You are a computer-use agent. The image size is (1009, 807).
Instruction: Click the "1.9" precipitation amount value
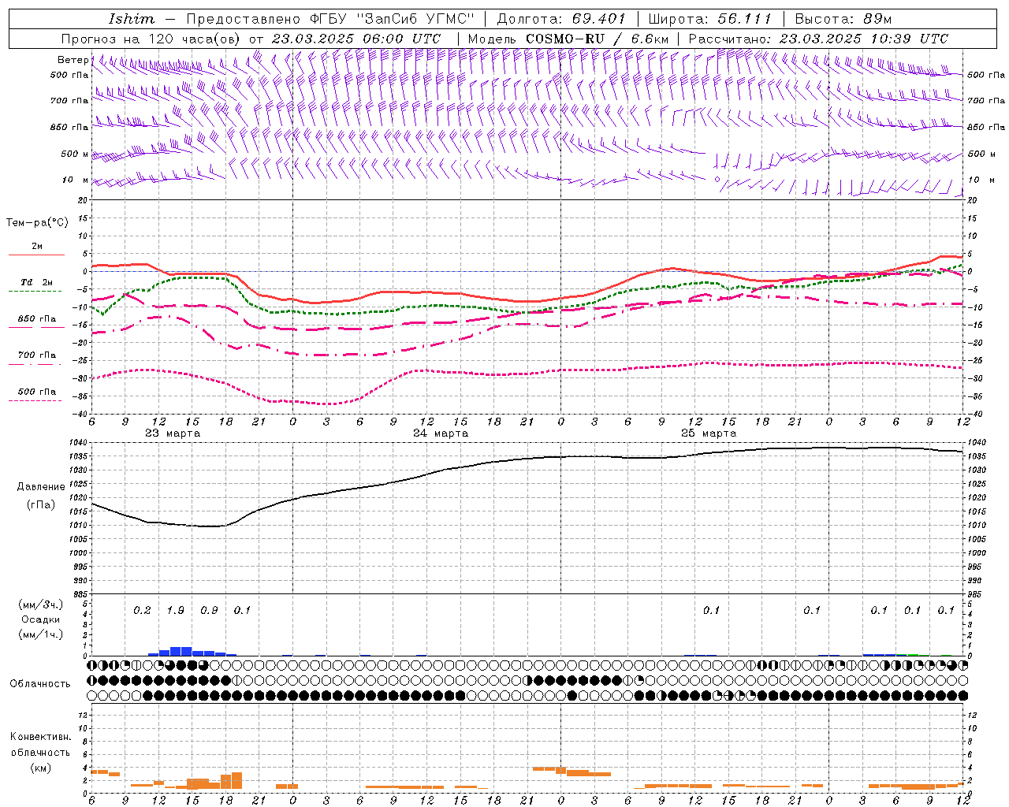[176, 611]
